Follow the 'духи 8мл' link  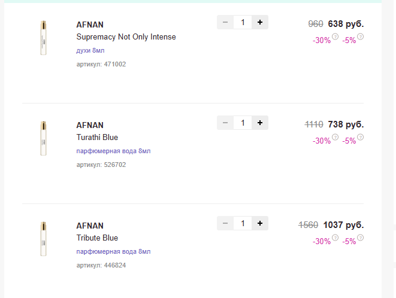click(90, 50)
